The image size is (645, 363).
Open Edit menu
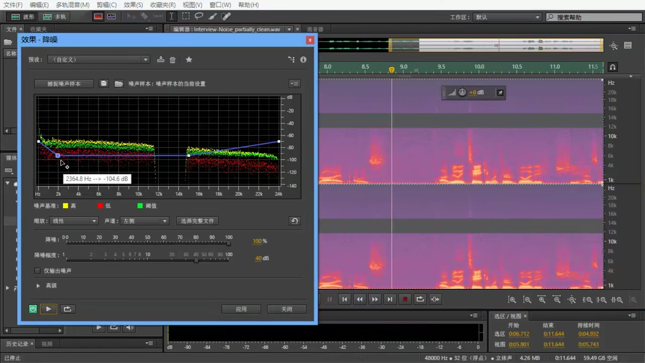click(x=39, y=5)
